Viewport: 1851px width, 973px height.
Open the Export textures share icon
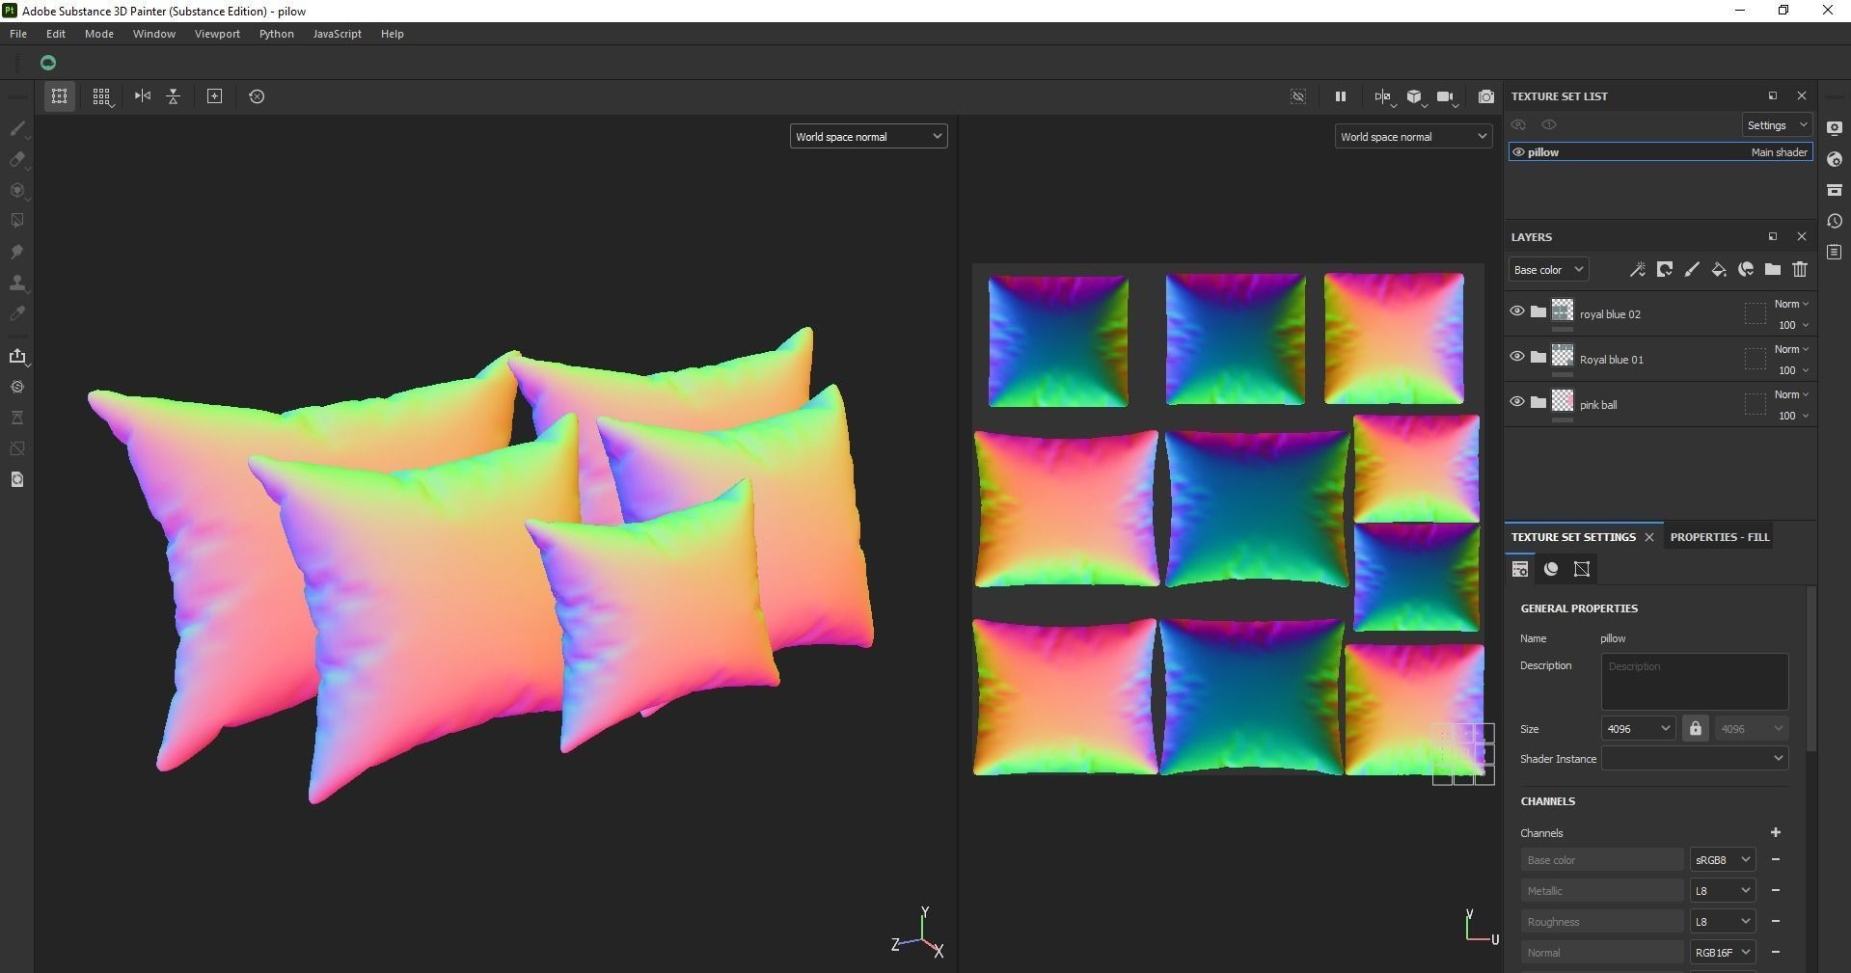(17, 356)
